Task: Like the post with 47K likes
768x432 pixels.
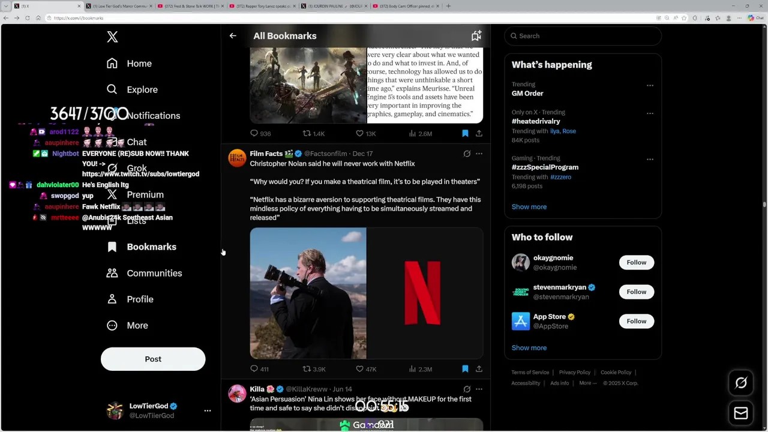Action: point(366,369)
